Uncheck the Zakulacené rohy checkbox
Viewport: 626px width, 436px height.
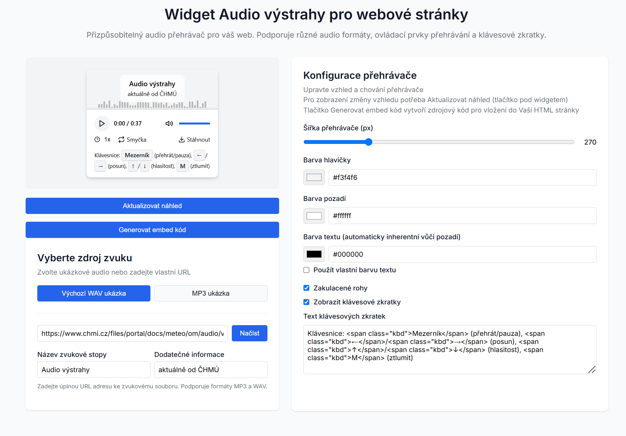pos(306,288)
